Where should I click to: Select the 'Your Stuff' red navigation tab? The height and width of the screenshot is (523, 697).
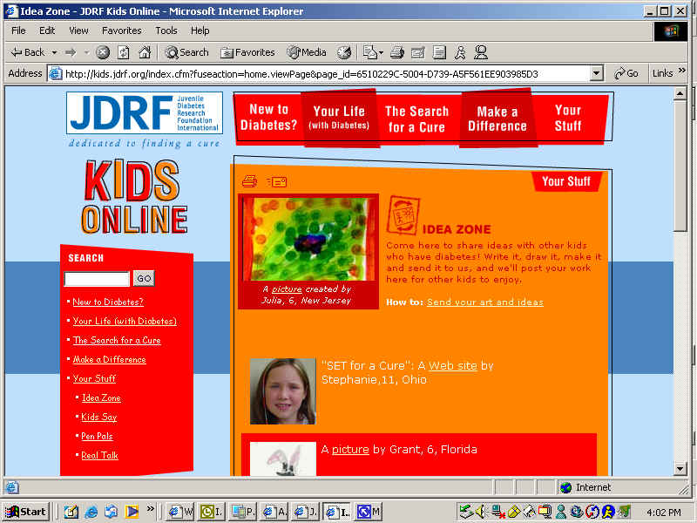click(x=568, y=118)
